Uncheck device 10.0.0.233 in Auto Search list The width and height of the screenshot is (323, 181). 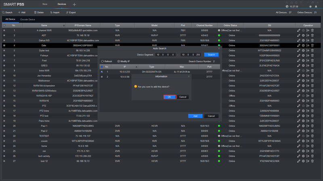pyautogui.click(x=102, y=71)
